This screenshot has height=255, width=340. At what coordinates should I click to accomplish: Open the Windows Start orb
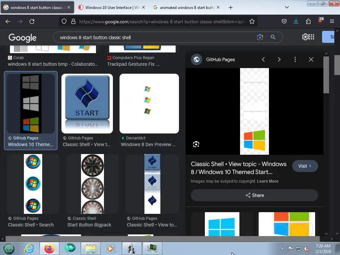click(x=9, y=248)
